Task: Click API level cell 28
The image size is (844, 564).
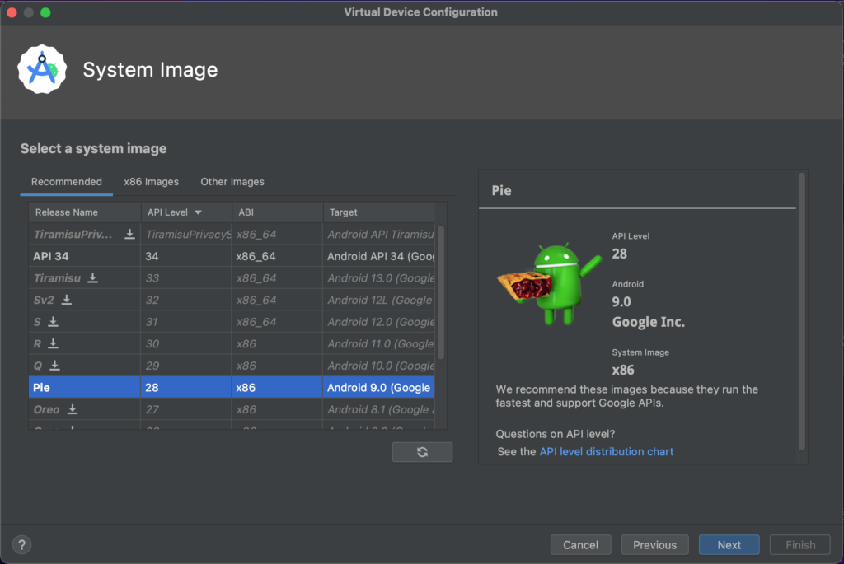Action: click(x=186, y=387)
